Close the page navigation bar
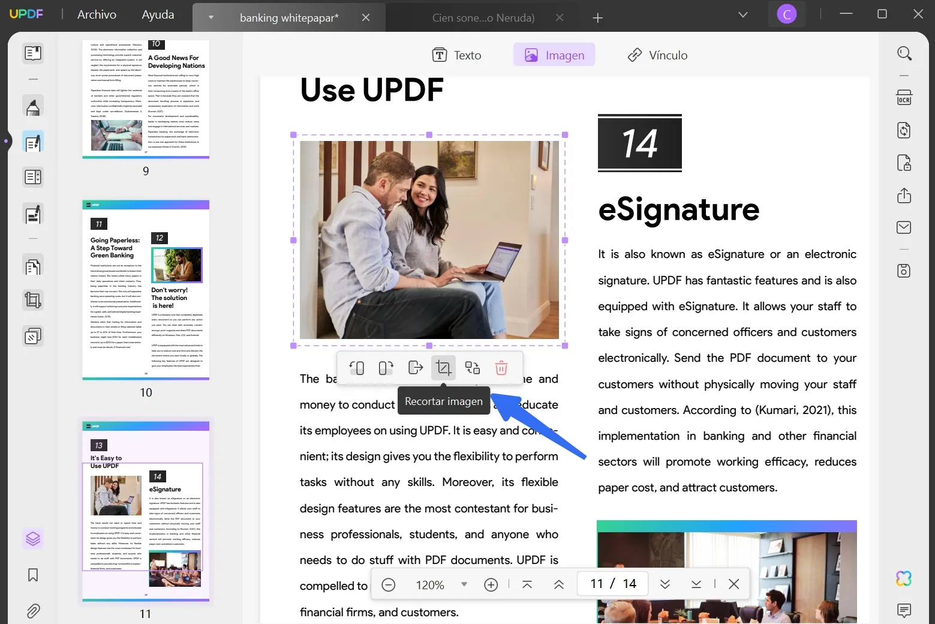This screenshot has width=935, height=624. [733, 584]
